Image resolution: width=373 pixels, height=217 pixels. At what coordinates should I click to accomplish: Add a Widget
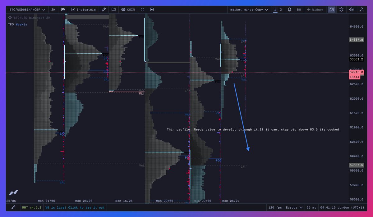pos(315,10)
